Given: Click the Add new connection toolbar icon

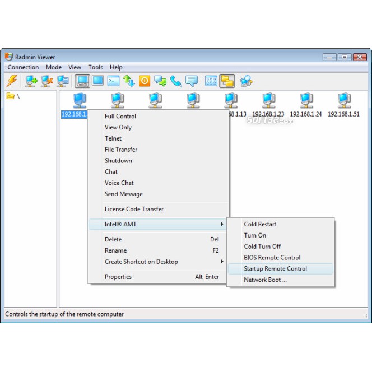Looking at the screenshot, I should pos(31,81).
